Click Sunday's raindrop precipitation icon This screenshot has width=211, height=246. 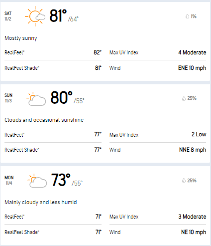pos(184,98)
